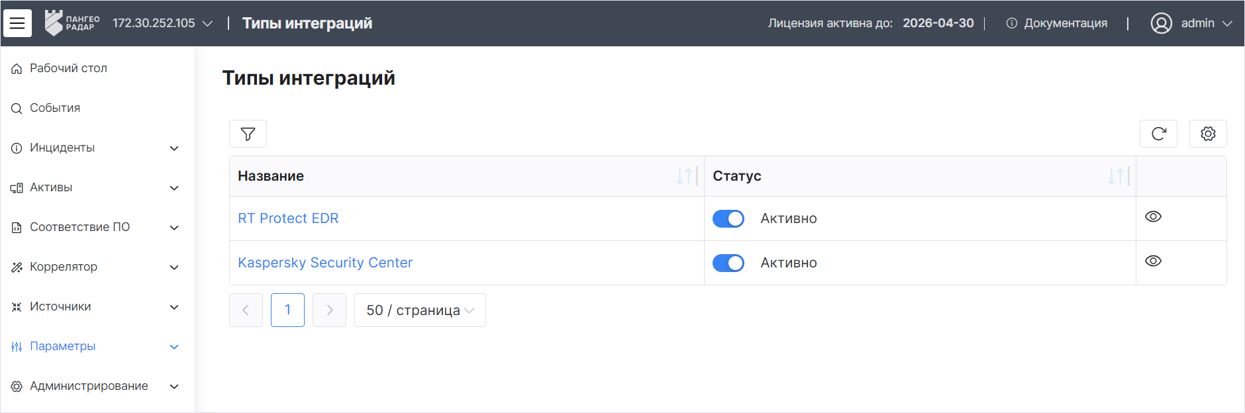Image resolution: width=1245 pixels, height=413 pixels.
Task: Expand the Соответствие ПО chevron
Action: [x=174, y=228]
